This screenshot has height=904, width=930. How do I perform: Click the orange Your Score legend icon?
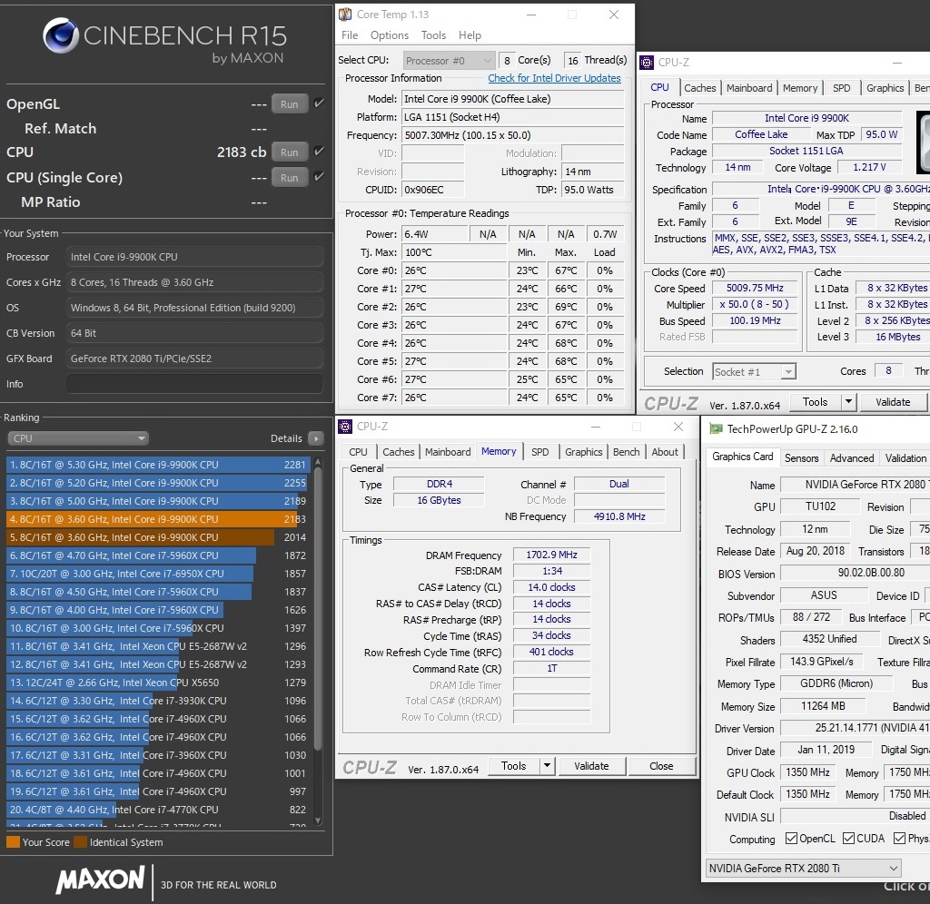tap(13, 842)
